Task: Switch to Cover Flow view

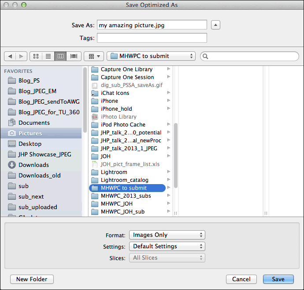Action: pos(73,56)
